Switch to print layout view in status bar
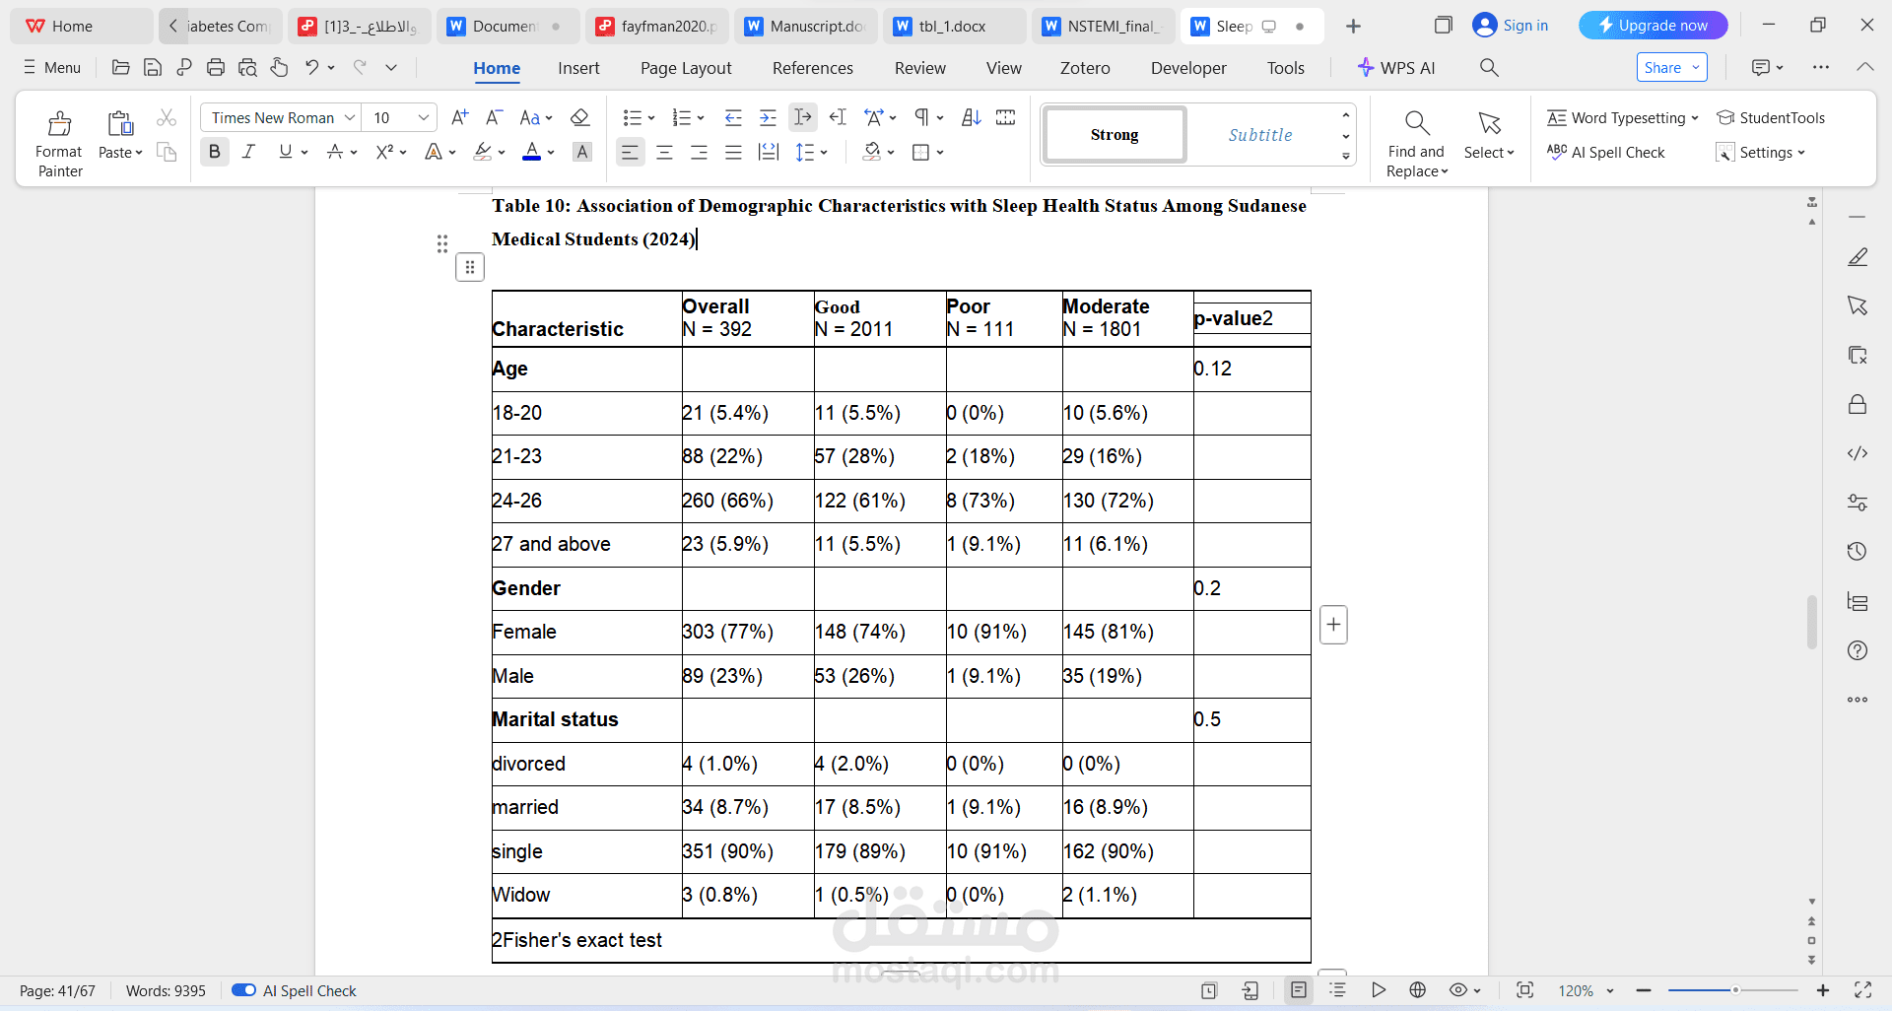Image resolution: width=1892 pixels, height=1011 pixels. pyautogui.click(x=1299, y=990)
